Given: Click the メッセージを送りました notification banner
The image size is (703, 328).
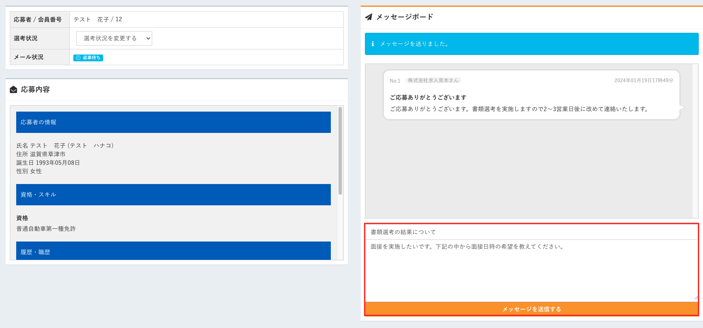Looking at the screenshot, I should point(532,44).
